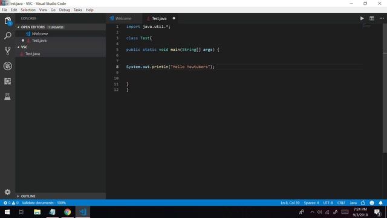Open the editor More Actions ellipsis
387x218 pixels.
pyautogui.click(x=382, y=18)
